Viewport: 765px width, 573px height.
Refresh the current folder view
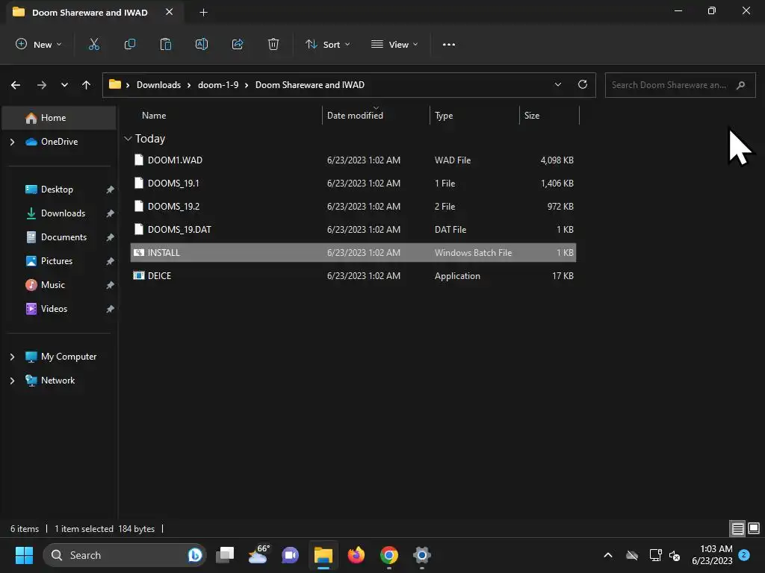click(x=583, y=84)
